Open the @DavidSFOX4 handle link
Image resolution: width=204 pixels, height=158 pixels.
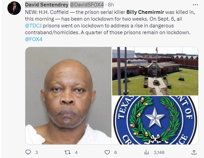point(87,5)
